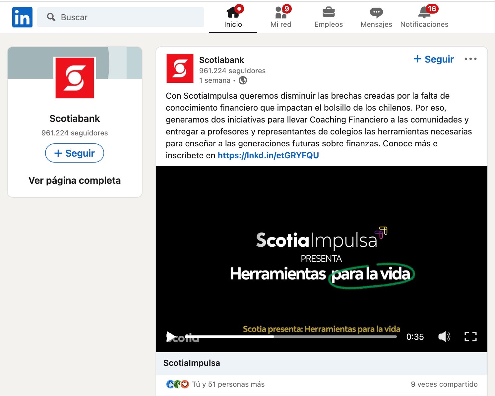This screenshot has height=396, width=495.
Task: Open '9 veces compartido' shares list
Action: click(x=444, y=384)
